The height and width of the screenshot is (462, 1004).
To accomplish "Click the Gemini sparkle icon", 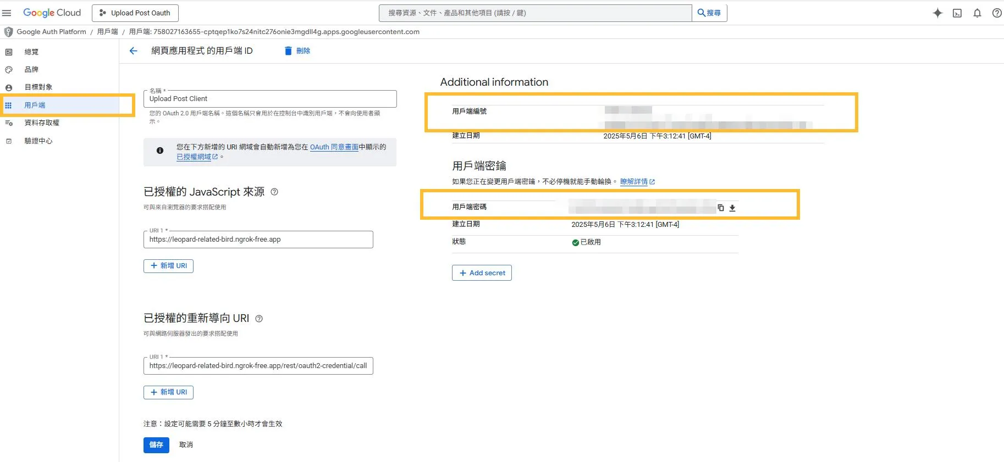I will point(937,13).
